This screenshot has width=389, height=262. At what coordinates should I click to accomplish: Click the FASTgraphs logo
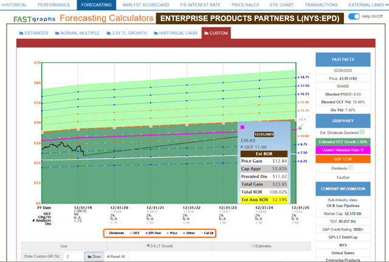(35, 19)
